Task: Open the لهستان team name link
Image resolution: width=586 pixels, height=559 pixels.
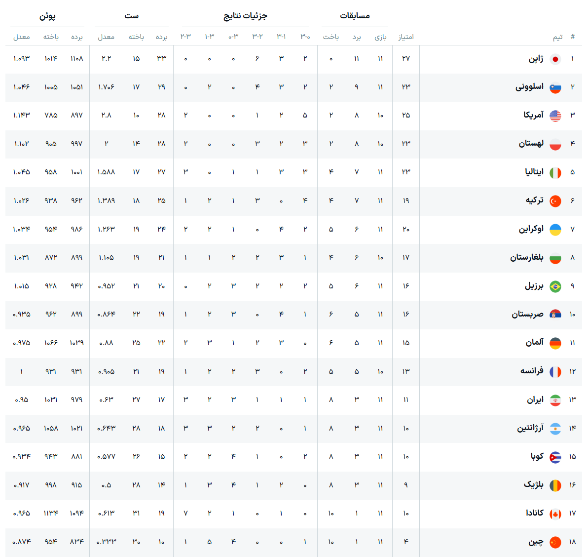Action: 531,143
